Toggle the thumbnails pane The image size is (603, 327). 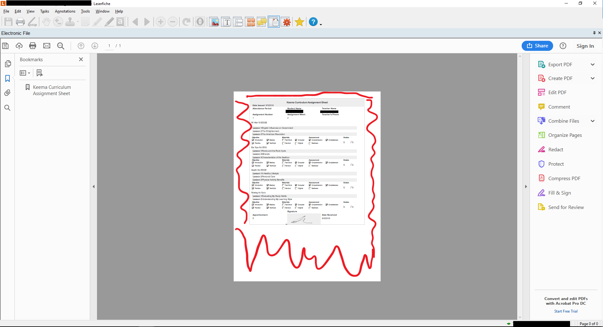[x=250, y=22]
